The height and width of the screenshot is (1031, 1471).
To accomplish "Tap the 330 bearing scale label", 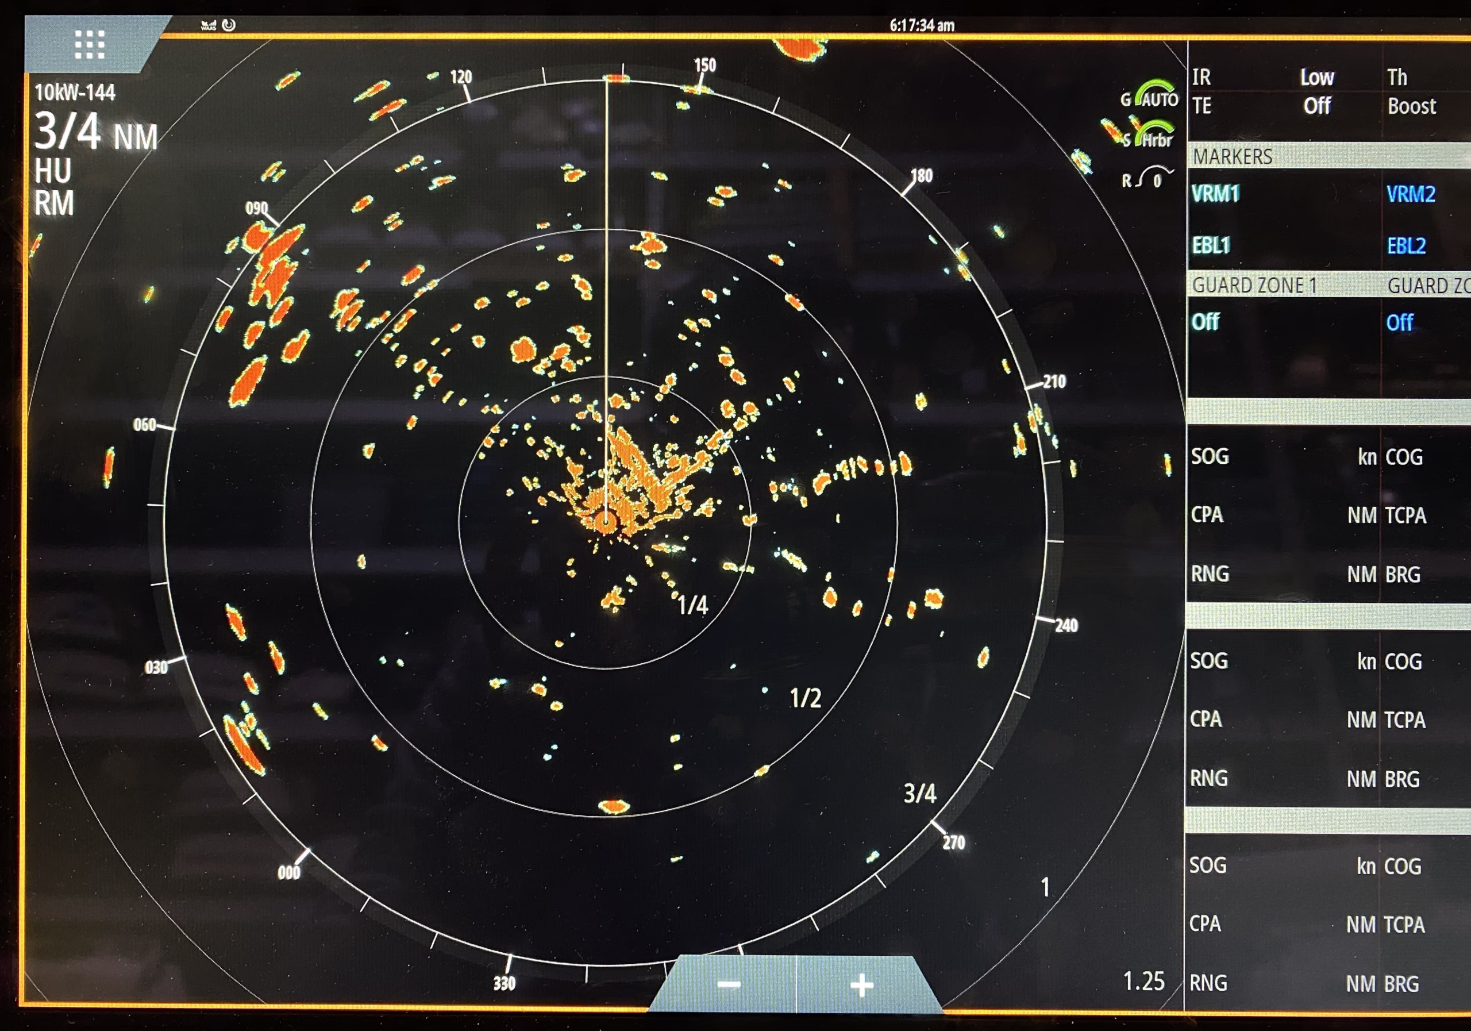I will coord(503,983).
